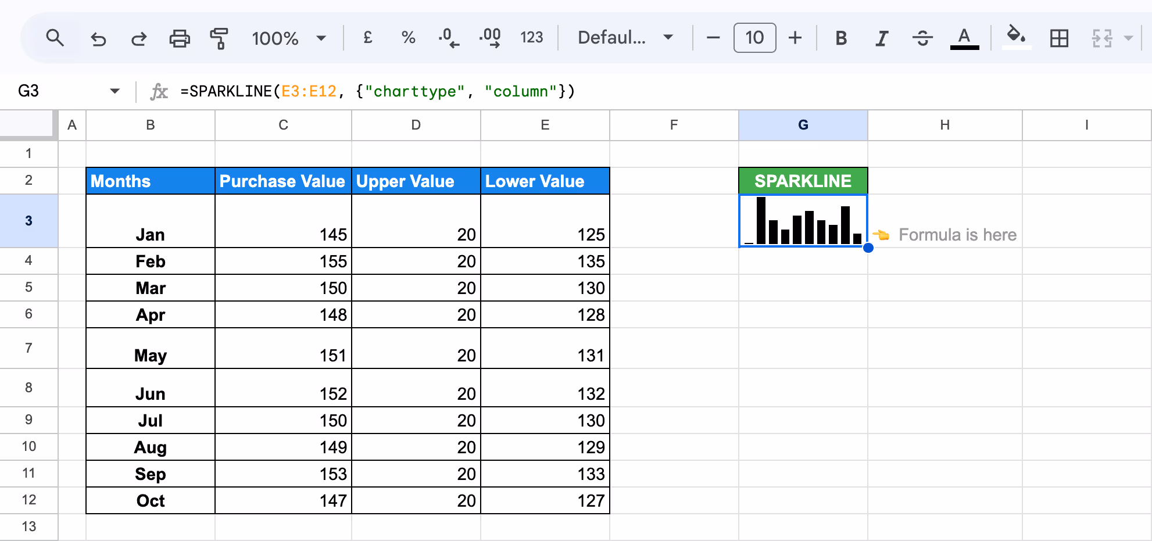Toggle strikethrough formatting
Viewport: 1152px width, 541px height.
[x=922, y=38]
